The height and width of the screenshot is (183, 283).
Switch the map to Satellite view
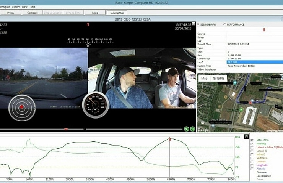(x=219, y=78)
